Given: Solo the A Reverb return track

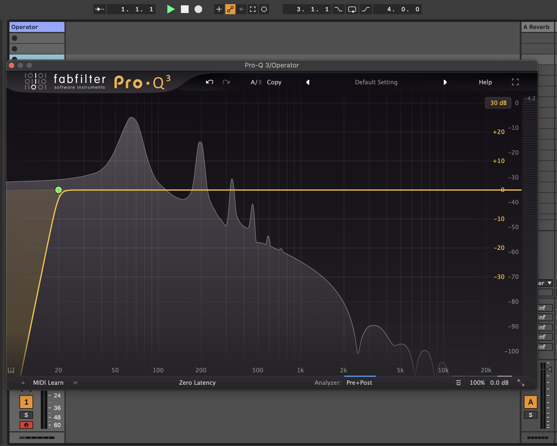Looking at the screenshot, I should (x=531, y=415).
